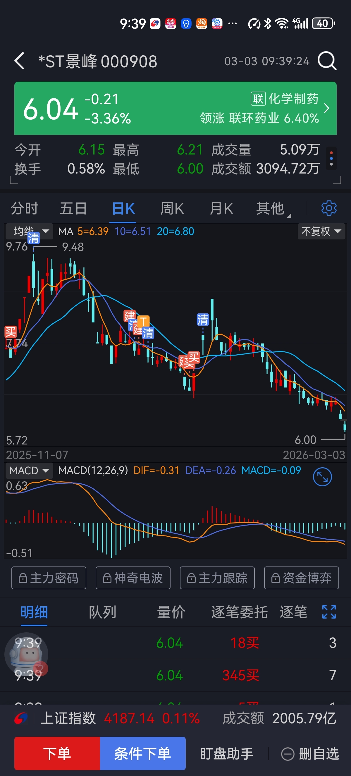Tap the status bar overflow dots

pos(233,23)
